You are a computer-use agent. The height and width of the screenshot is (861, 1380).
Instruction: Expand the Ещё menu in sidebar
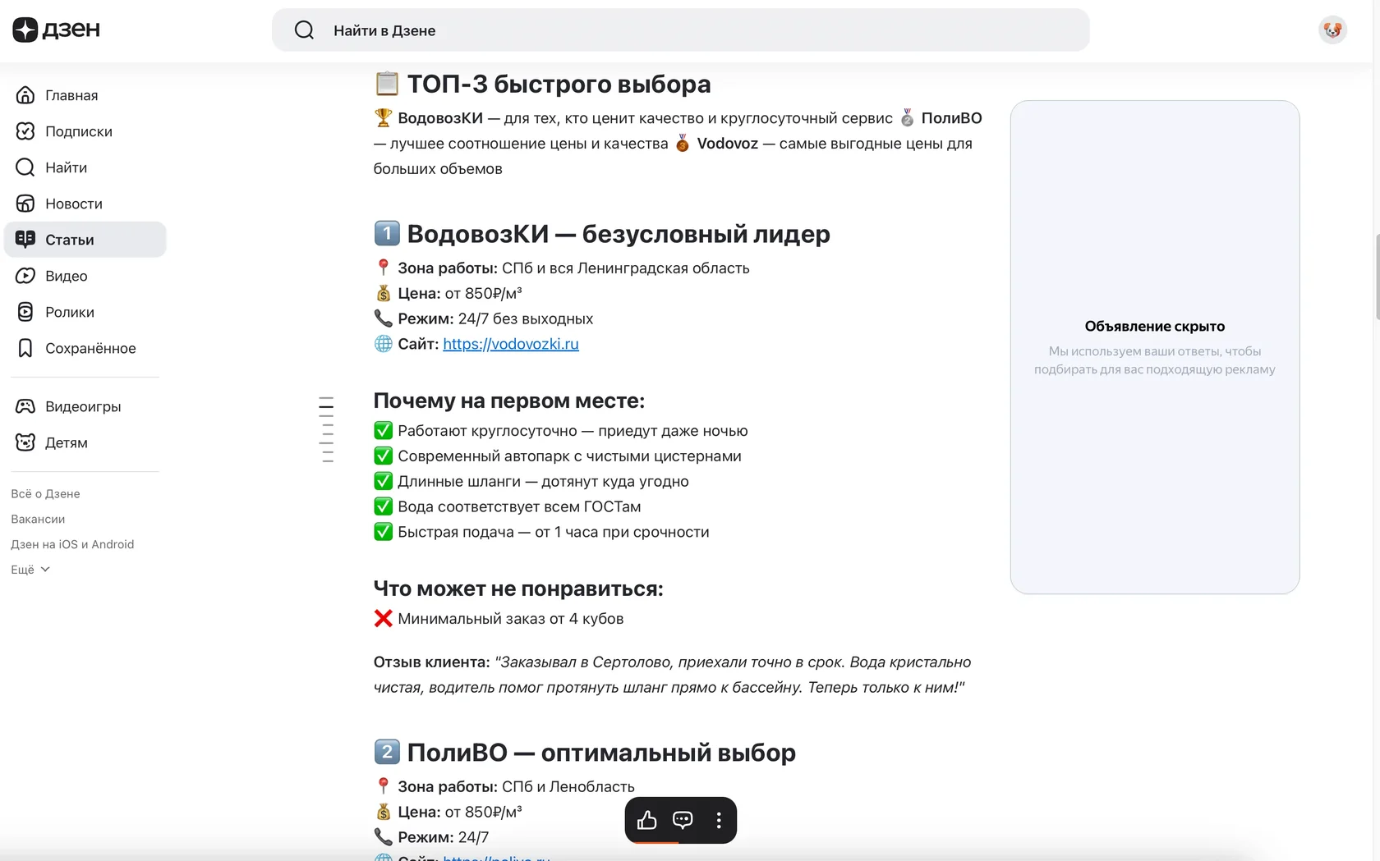coord(30,569)
